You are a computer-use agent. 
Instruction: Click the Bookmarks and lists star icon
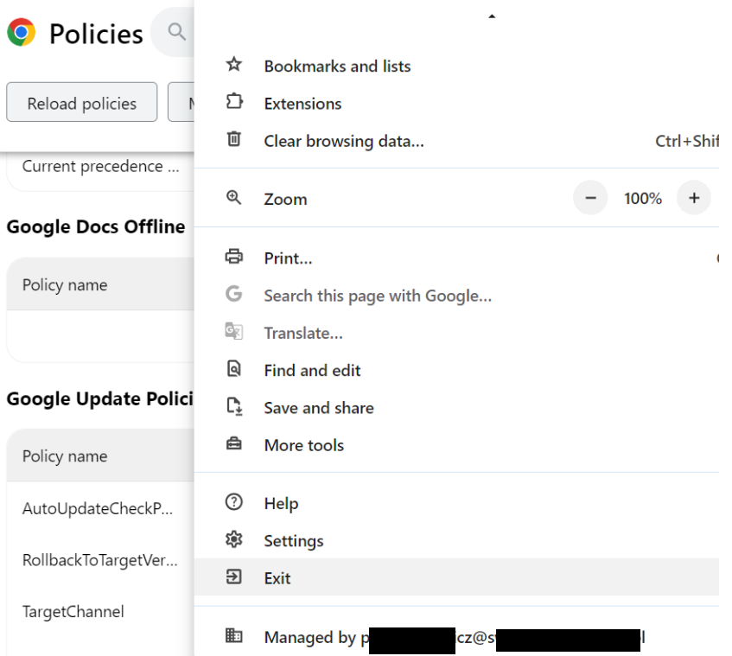(234, 65)
